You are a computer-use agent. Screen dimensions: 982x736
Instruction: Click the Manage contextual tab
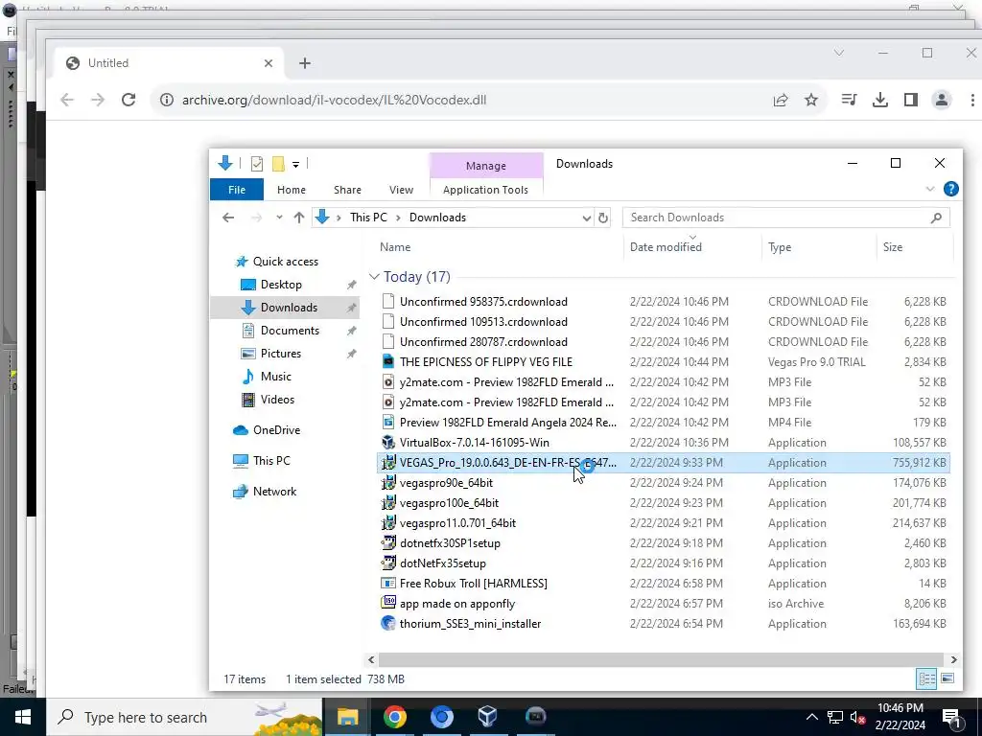(x=486, y=166)
